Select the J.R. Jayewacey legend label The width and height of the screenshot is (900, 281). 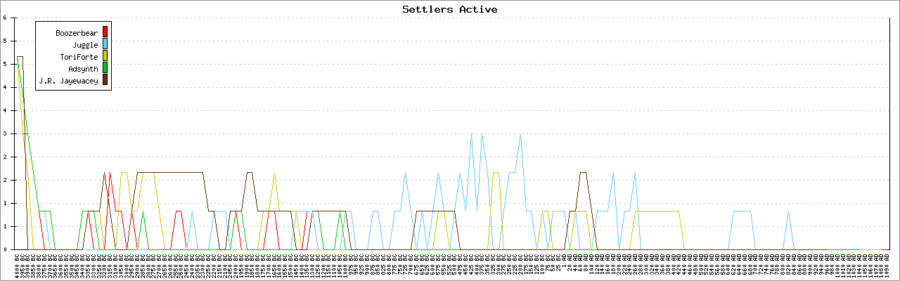(68, 81)
